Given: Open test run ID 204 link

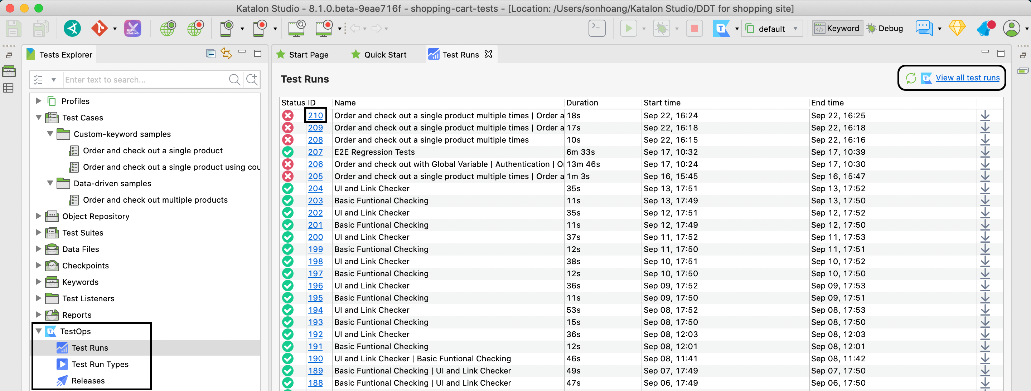Looking at the screenshot, I should (x=315, y=188).
